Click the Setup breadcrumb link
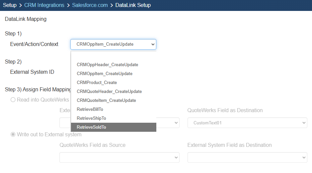 [x=10, y=5]
